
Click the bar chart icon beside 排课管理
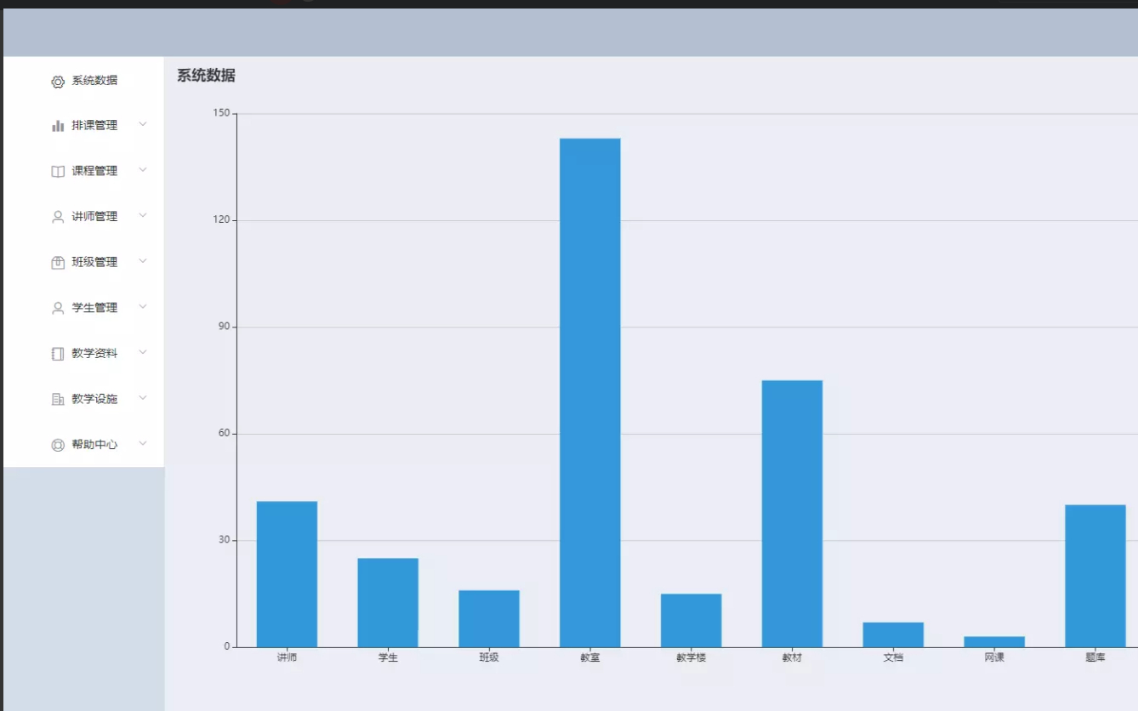tap(58, 126)
